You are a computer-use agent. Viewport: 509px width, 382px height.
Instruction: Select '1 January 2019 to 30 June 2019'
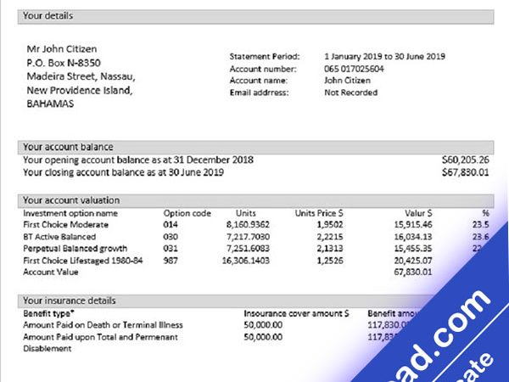(384, 57)
